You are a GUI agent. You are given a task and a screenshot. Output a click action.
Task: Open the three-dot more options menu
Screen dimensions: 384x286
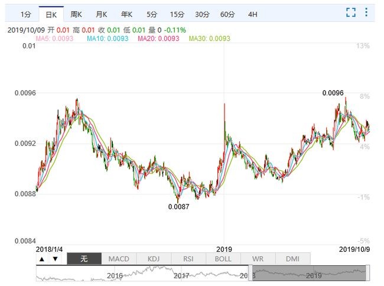pos(368,12)
